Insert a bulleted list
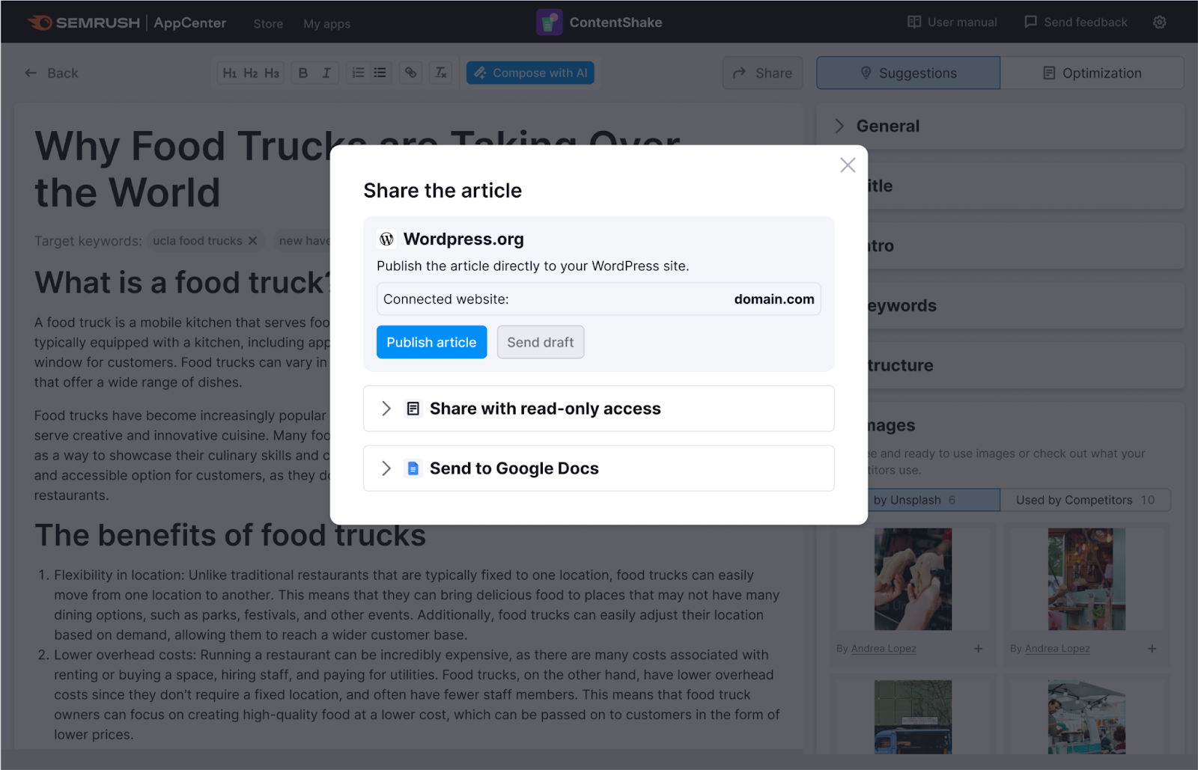The image size is (1198, 770). pos(380,73)
